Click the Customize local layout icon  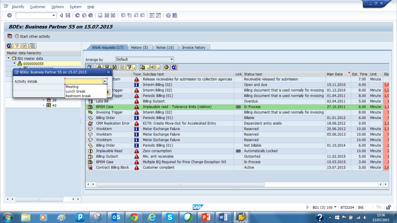coord(175,15)
